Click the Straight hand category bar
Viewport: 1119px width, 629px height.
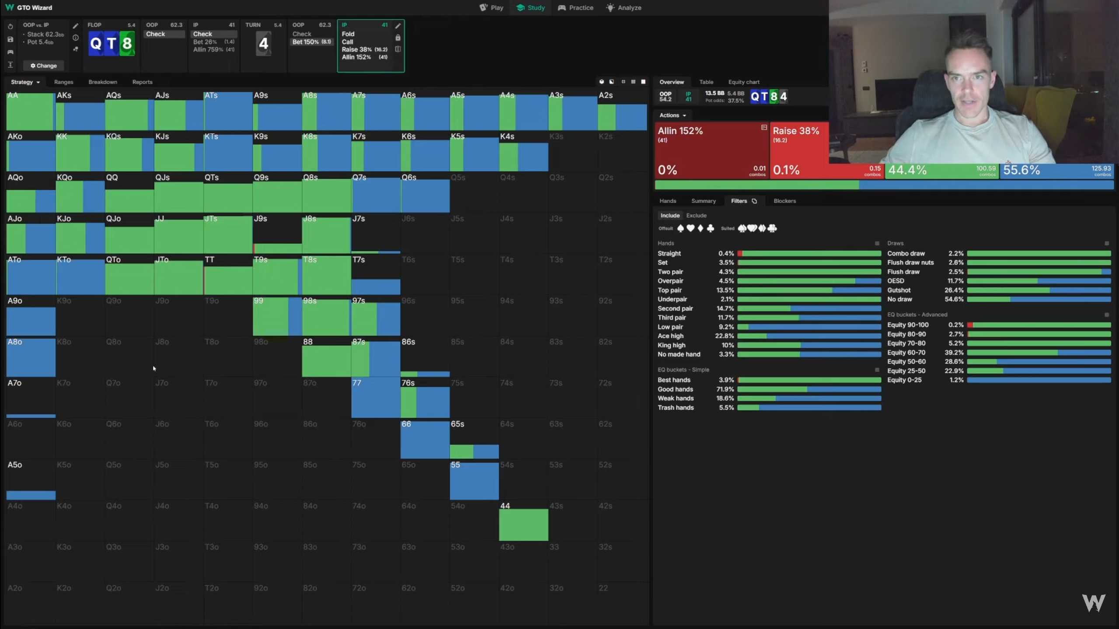click(809, 254)
